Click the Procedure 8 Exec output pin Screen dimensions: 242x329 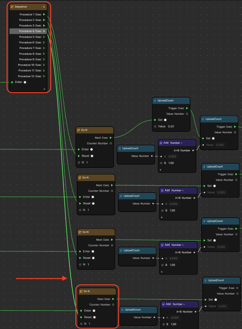point(44,54)
